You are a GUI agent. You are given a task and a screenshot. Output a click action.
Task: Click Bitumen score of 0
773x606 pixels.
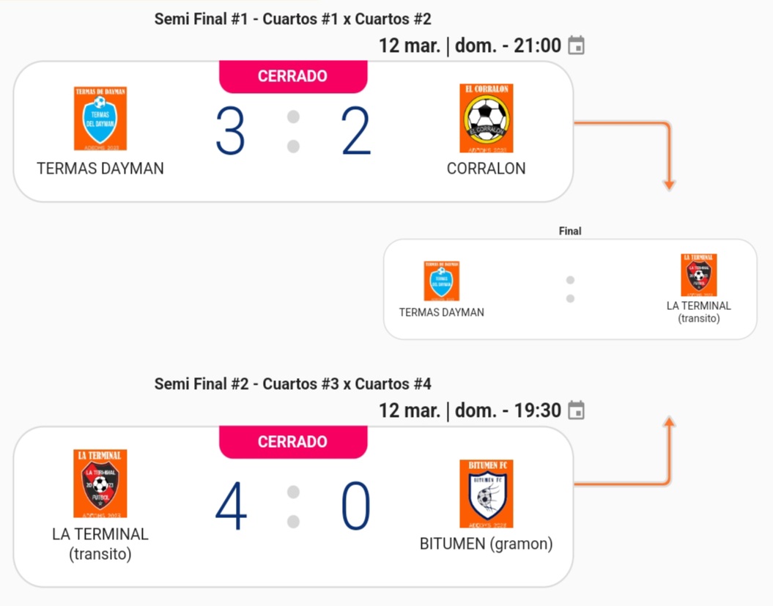point(356,507)
